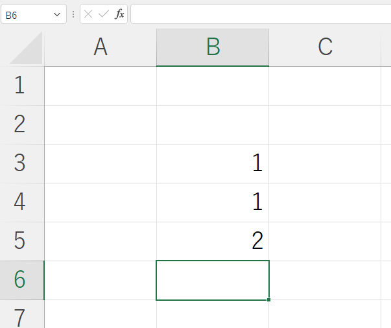Select row 6 header
391x328 pixels.
[22, 280]
